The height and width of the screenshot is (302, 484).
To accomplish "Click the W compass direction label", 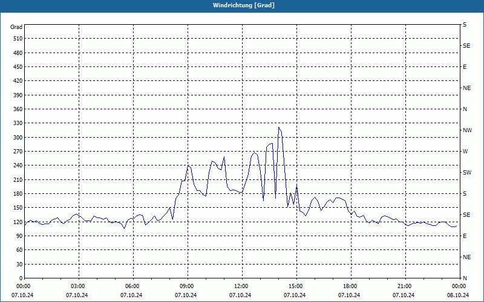I will point(465,152).
